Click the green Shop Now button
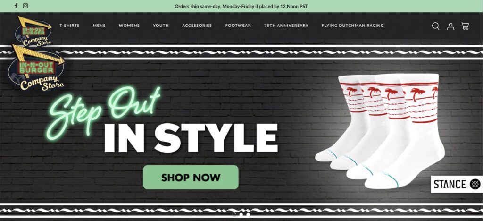This screenshot has height=221, width=483. 191,177
